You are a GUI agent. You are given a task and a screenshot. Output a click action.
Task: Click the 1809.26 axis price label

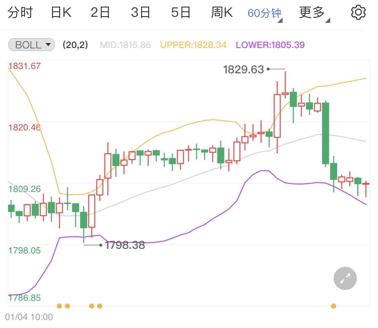click(25, 189)
